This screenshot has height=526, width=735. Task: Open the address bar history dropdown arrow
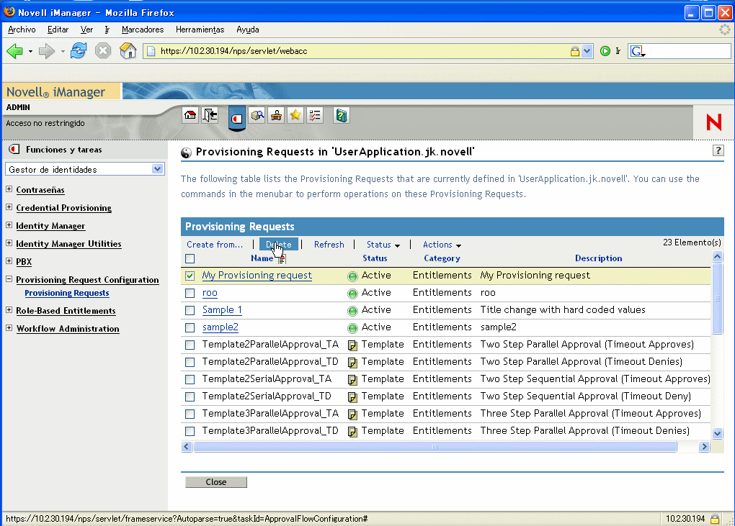point(587,51)
